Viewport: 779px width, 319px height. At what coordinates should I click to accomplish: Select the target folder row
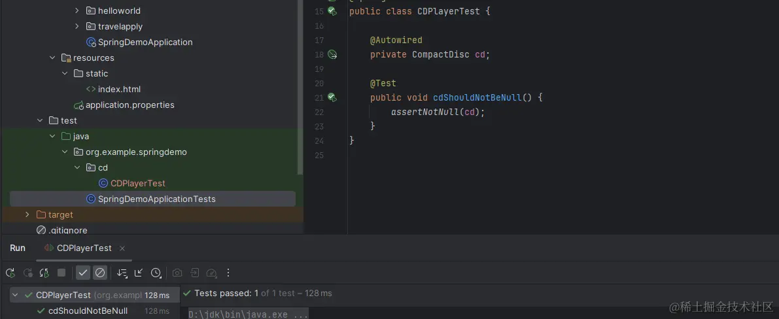(152, 214)
